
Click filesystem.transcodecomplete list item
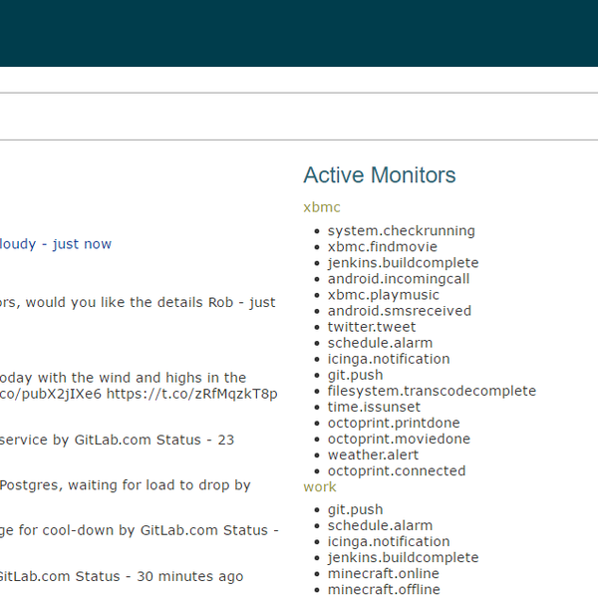[x=432, y=391]
